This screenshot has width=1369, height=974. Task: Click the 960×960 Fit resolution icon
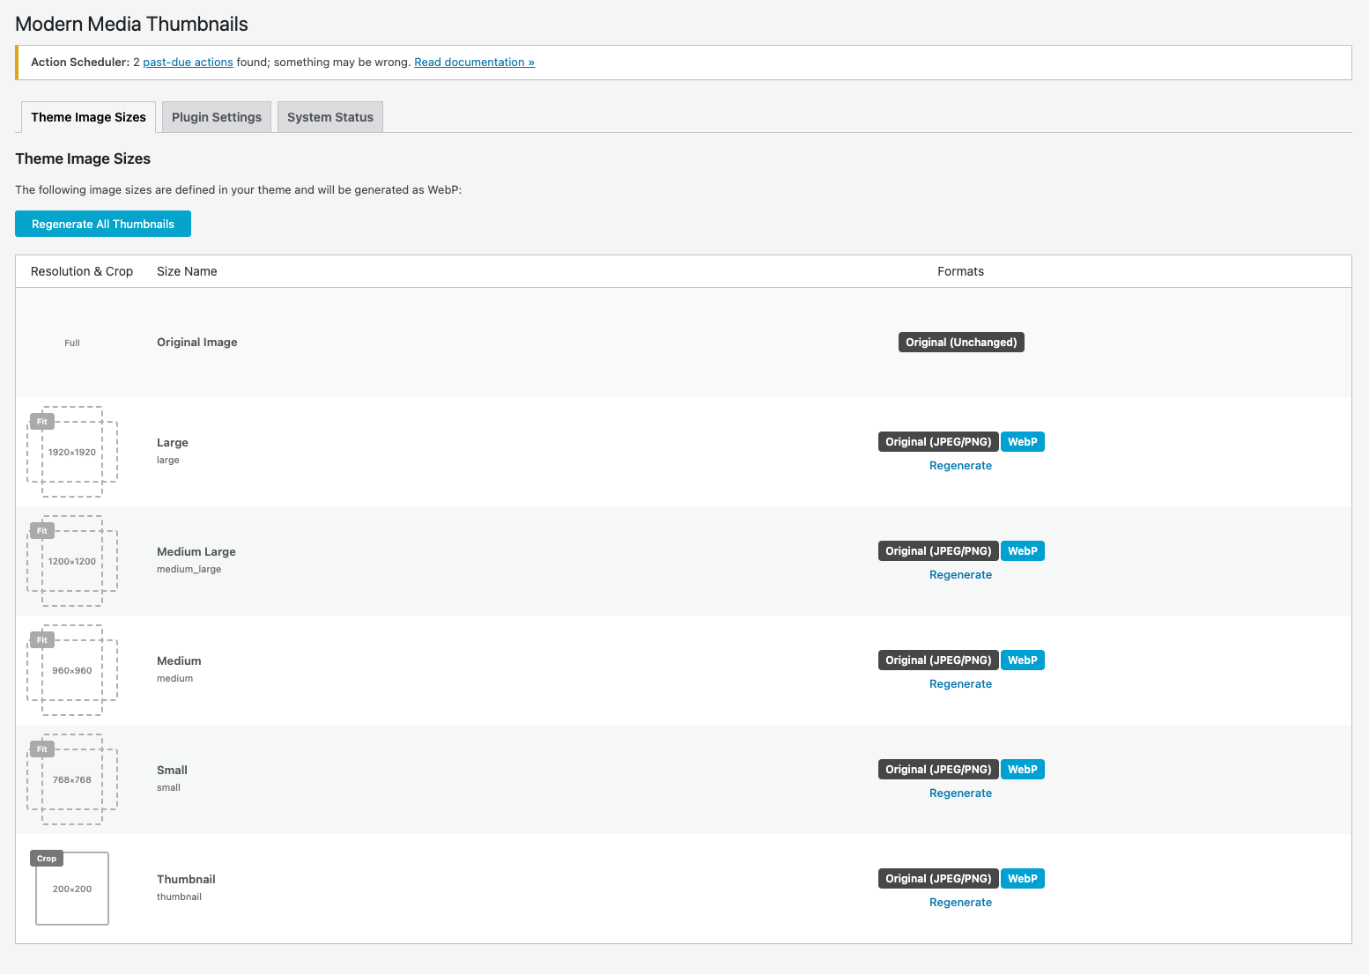(x=72, y=670)
